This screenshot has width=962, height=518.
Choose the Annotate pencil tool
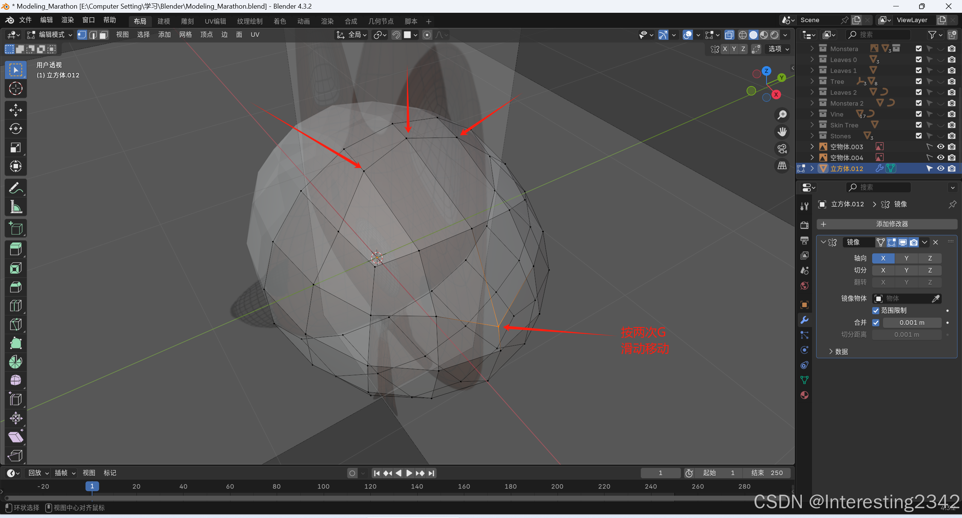(x=15, y=188)
